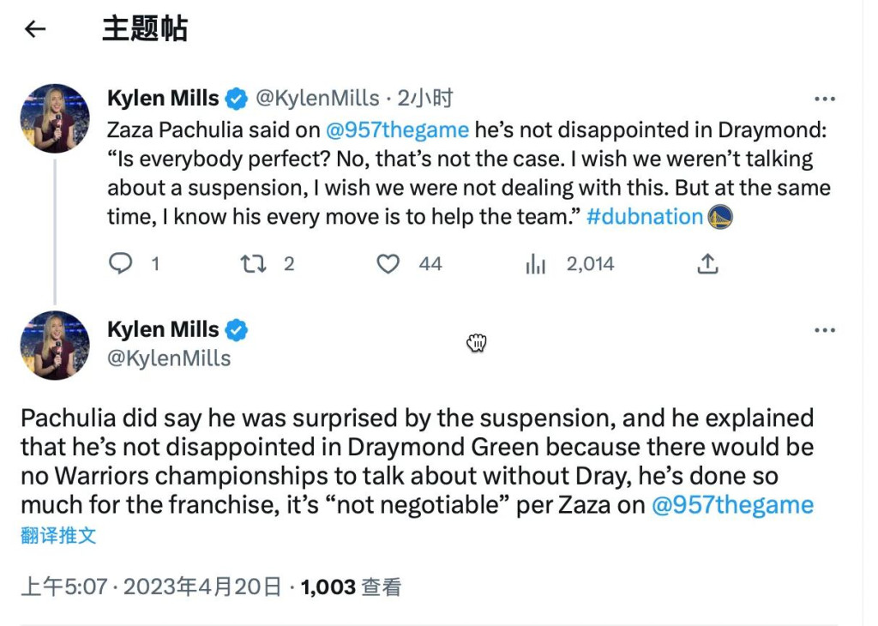878x626 pixels.
Task: View analytics showing 2,014 views
Action: tap(536, 264)
